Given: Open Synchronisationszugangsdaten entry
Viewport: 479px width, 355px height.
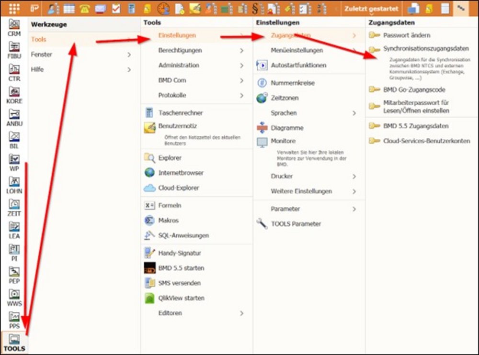Looking at the screenshot, I should [x=425, y=49].
